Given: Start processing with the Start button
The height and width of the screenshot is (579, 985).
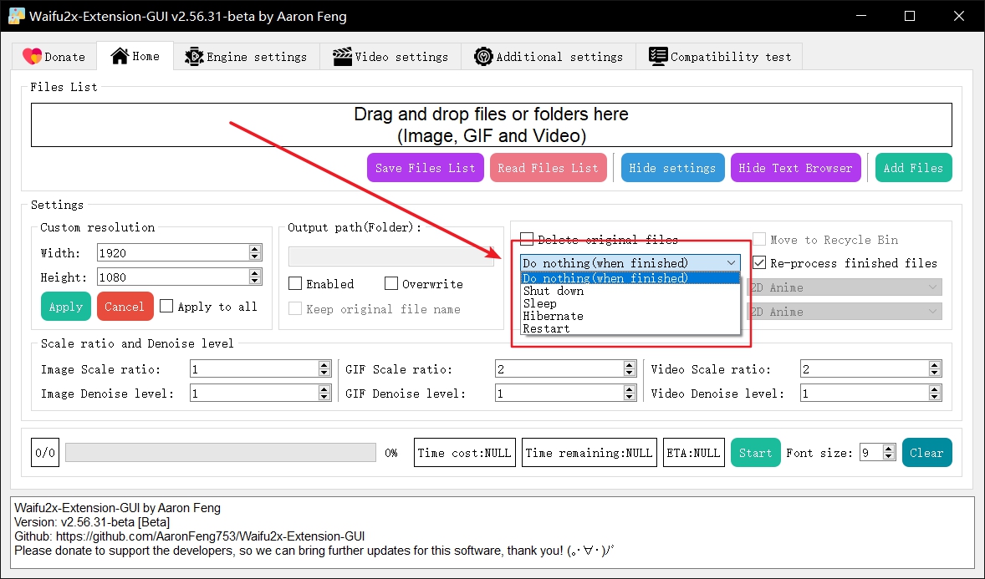Looking at the screenshot, I should tap(755, 453).
